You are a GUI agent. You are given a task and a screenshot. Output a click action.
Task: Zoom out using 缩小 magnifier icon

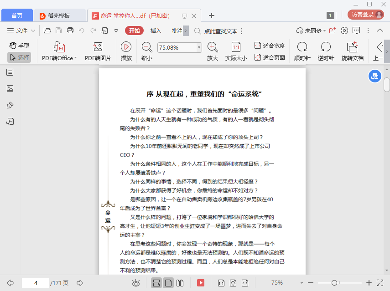[x=147, y=47]
